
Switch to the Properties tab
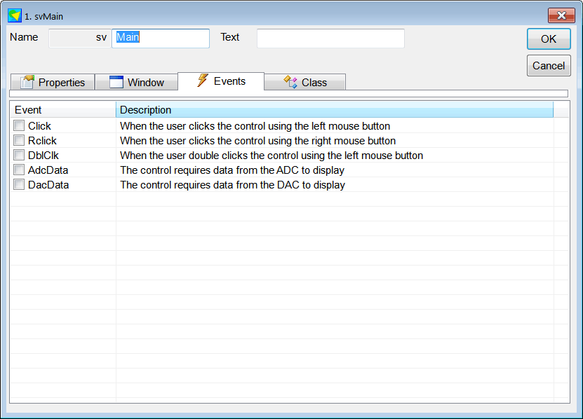(53, 82)
